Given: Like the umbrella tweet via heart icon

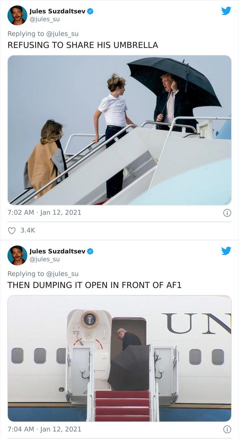Looking at the screenshot, I should coord(12,230).
